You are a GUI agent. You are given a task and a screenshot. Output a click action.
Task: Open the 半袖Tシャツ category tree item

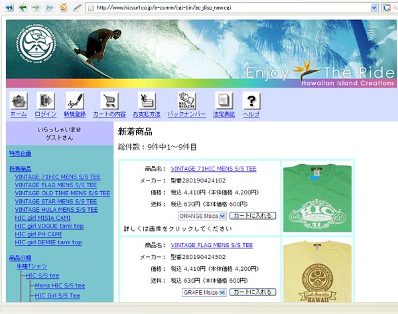point(32,266)
